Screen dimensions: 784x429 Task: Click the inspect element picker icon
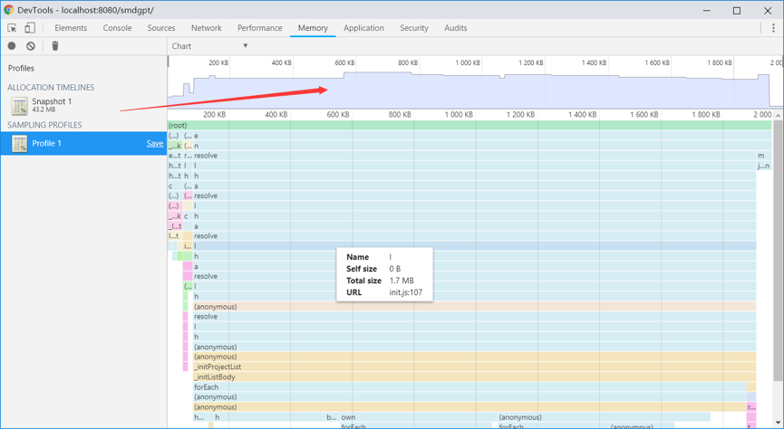click(x=12, y=28)
